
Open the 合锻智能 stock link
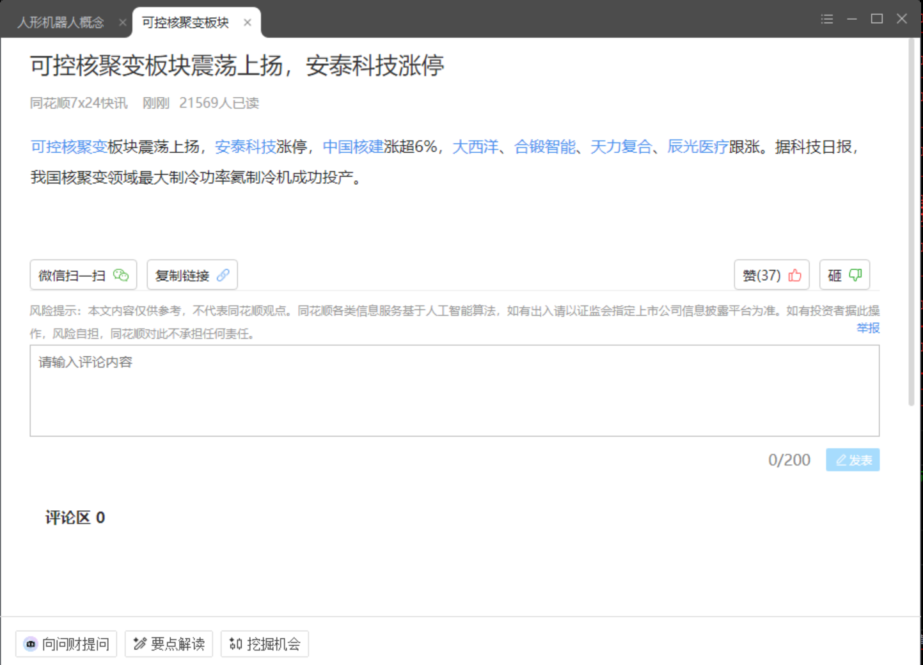[x=545, y=147]
